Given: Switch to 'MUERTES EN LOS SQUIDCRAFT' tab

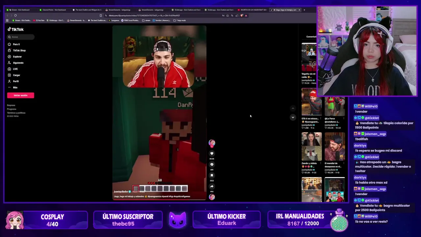Looking at the screenshot, I should click(x=252, y=10).
